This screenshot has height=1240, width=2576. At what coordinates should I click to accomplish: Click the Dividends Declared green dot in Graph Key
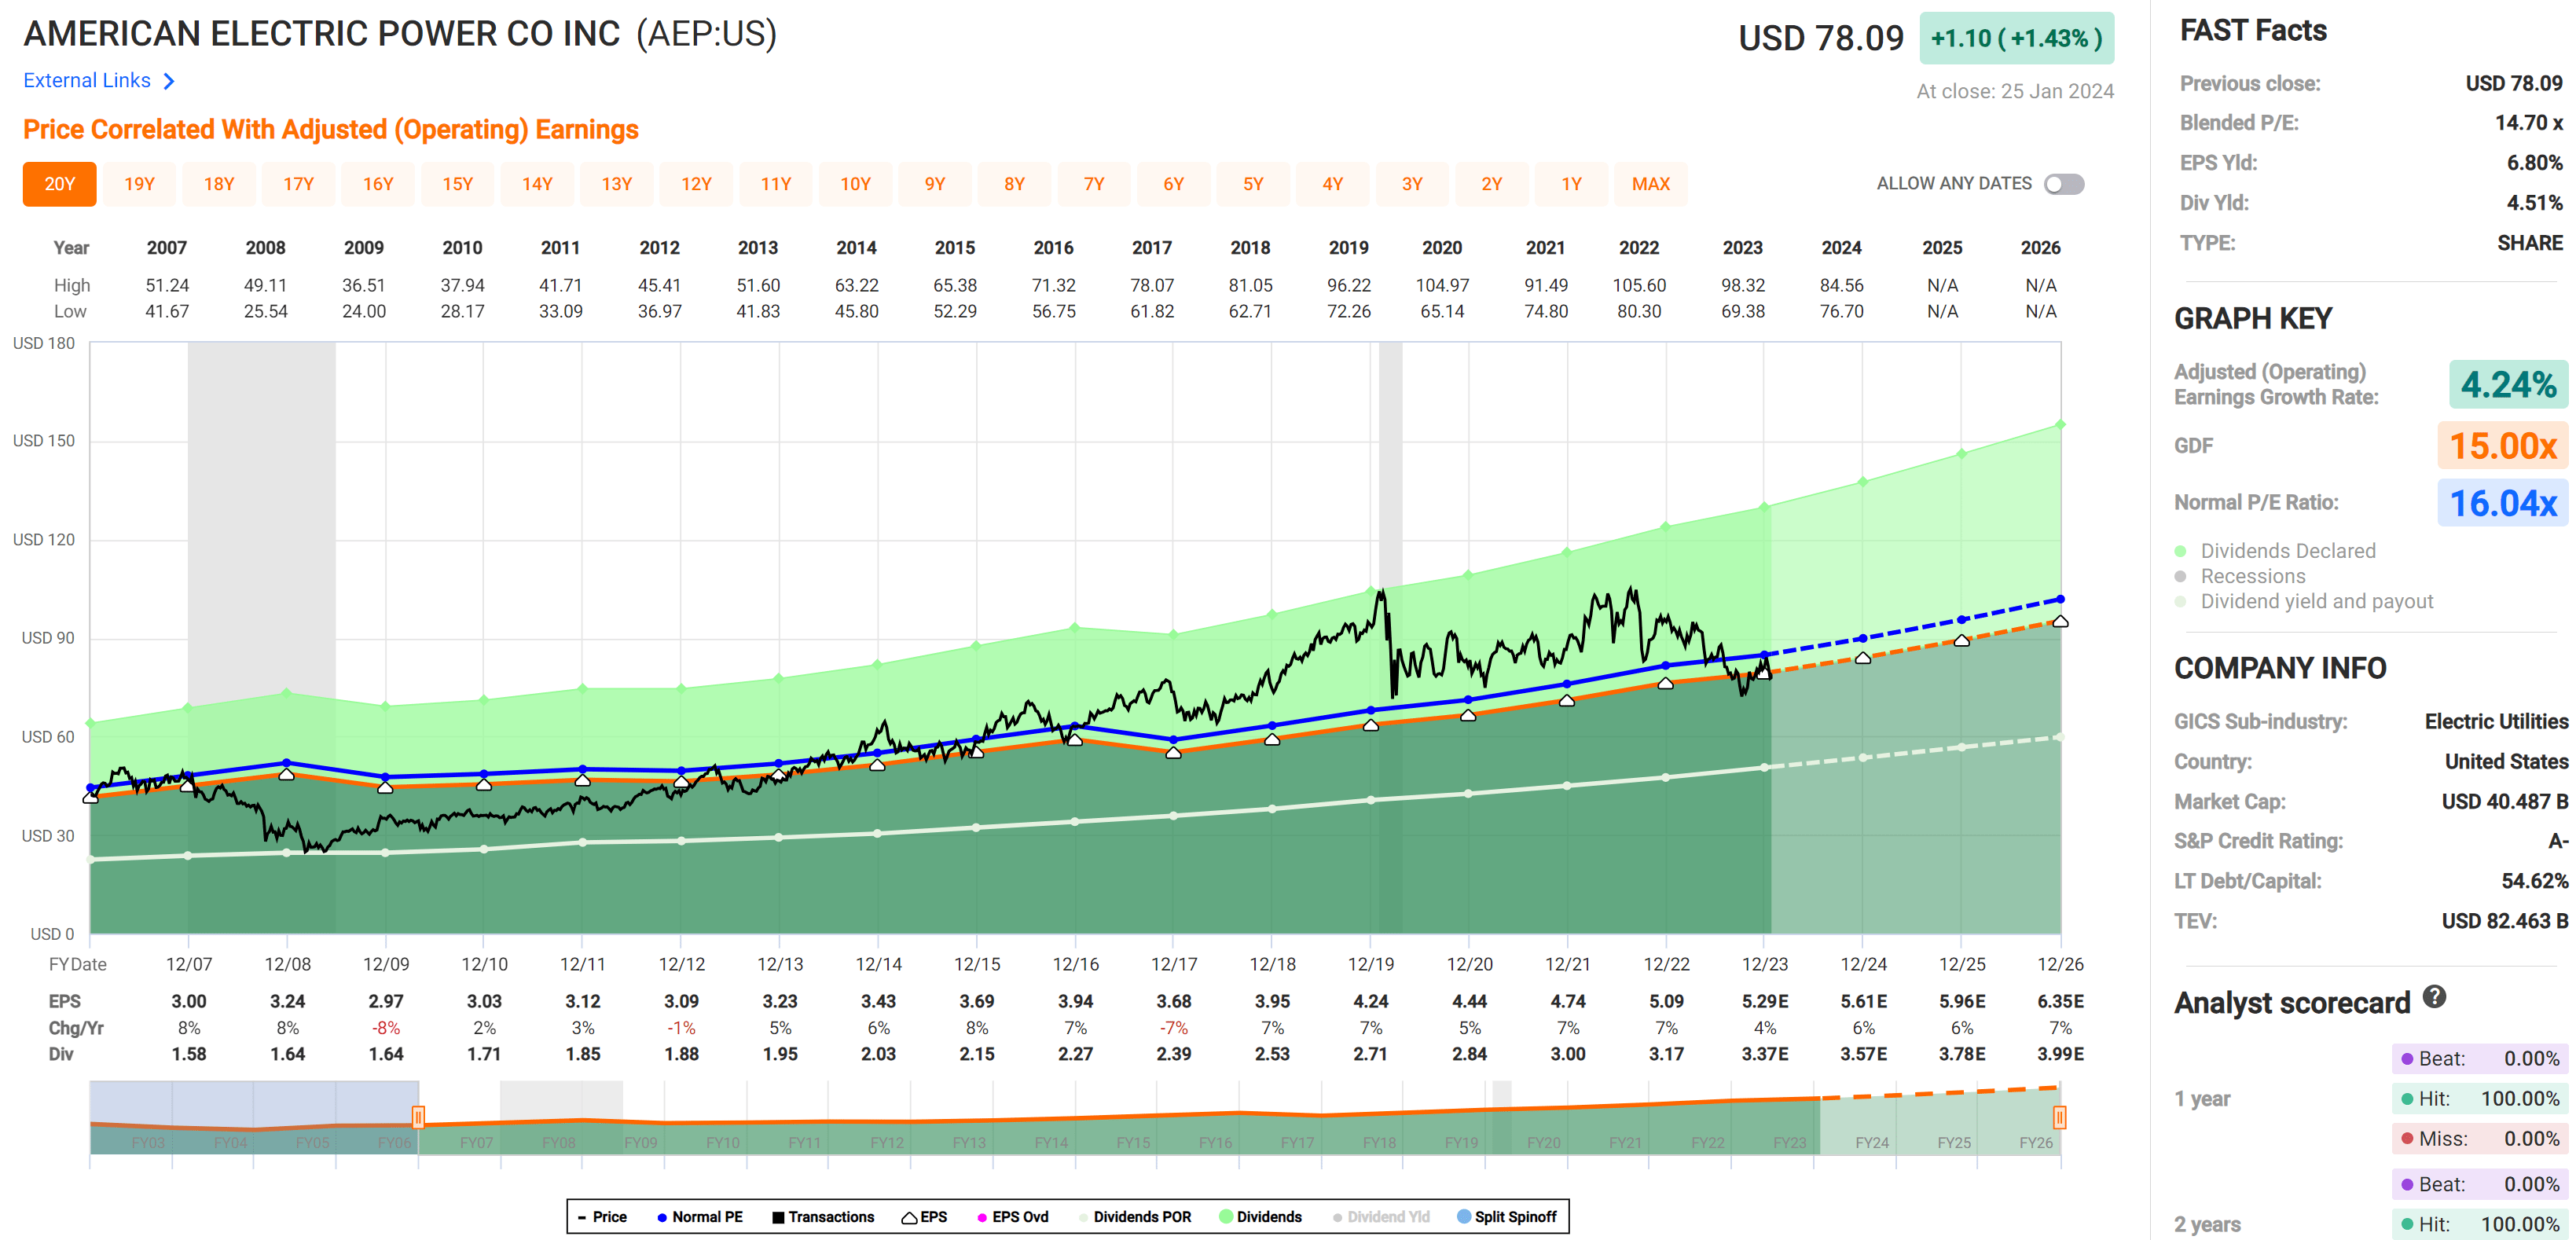2180,551
